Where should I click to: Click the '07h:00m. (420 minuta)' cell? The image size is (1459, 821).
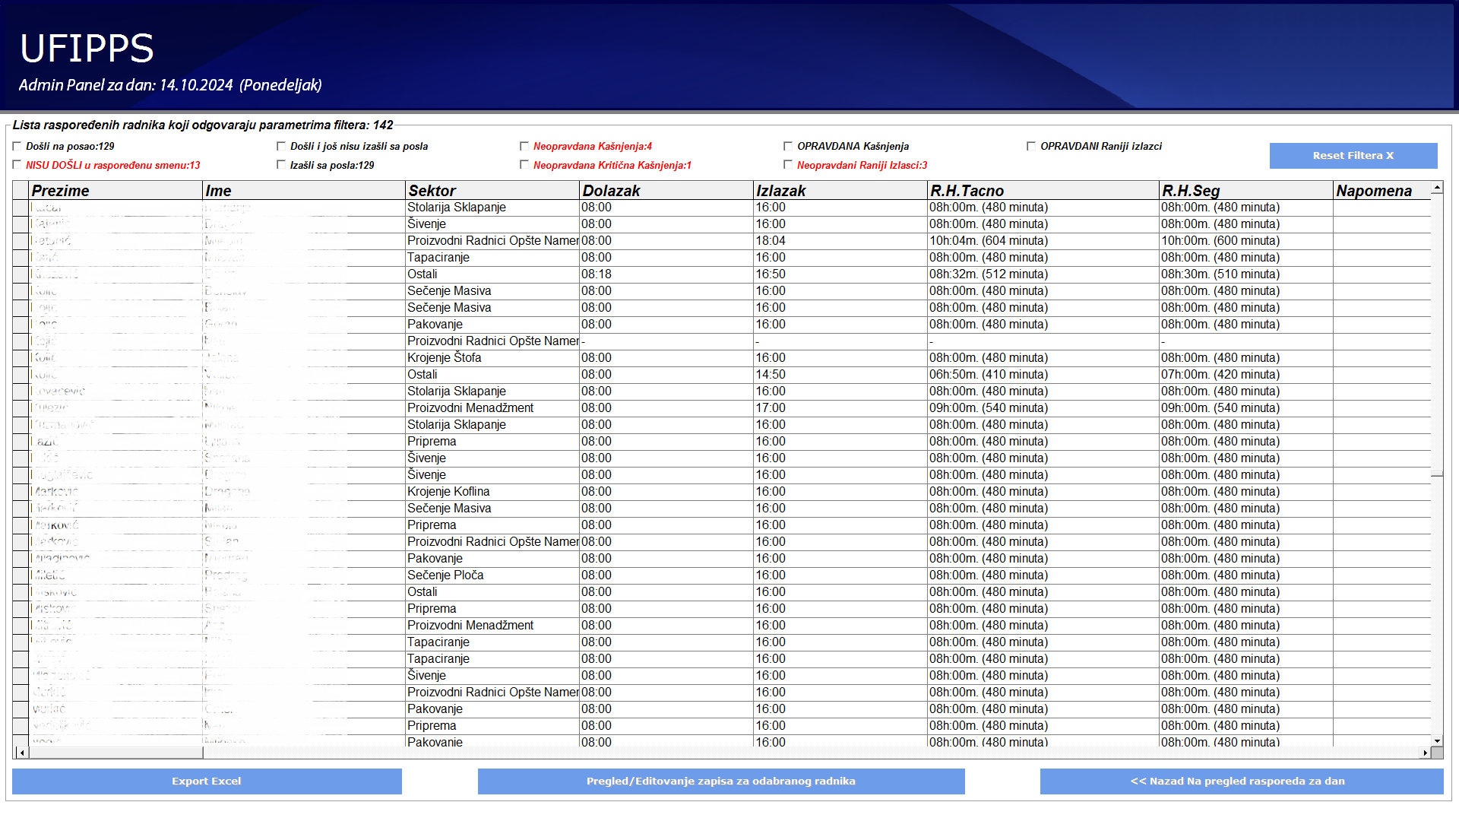(x=1246, y=375)
